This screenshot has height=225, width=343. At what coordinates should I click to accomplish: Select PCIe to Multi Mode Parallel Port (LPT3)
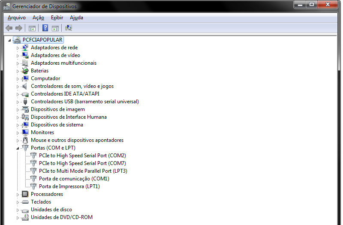tap(83, 171)
